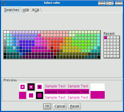Image resolution: width=124 pixels, height=112 pixels.
Task: Select the bright cyan swatch in the sixth row
Action: pyautogui.click(x=96, y=48)
